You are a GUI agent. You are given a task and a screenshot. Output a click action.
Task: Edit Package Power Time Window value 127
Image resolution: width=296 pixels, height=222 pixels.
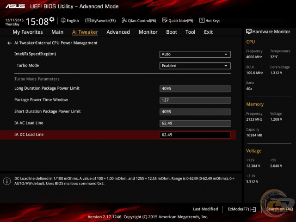pos(195,100)
